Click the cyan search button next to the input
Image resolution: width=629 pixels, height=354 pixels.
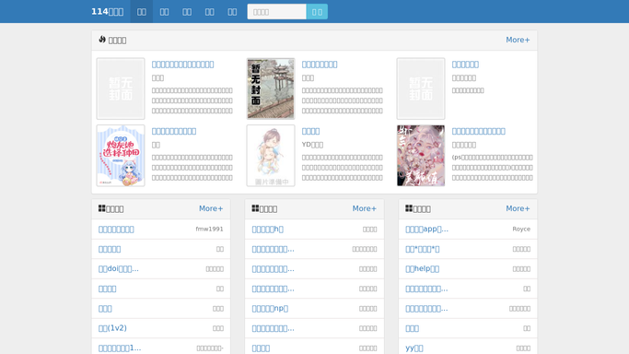pos(317,12)
